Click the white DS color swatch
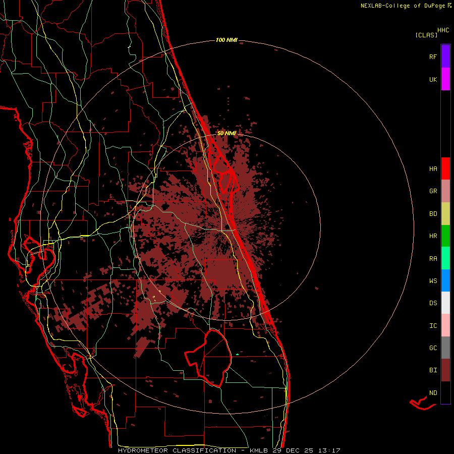Image resolution: width=454 pixels, height=454 pixels. coord(445,303)
